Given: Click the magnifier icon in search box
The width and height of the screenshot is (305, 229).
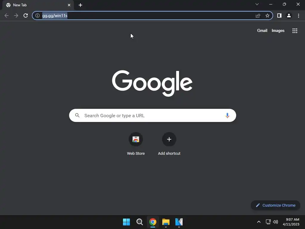Looking at the screenshot, I should click(77, 115).
